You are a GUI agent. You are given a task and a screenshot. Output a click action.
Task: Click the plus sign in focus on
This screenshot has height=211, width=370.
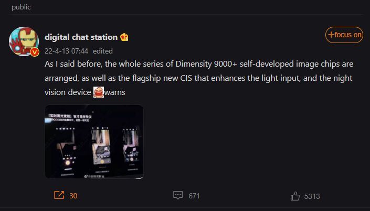point(331,35)
